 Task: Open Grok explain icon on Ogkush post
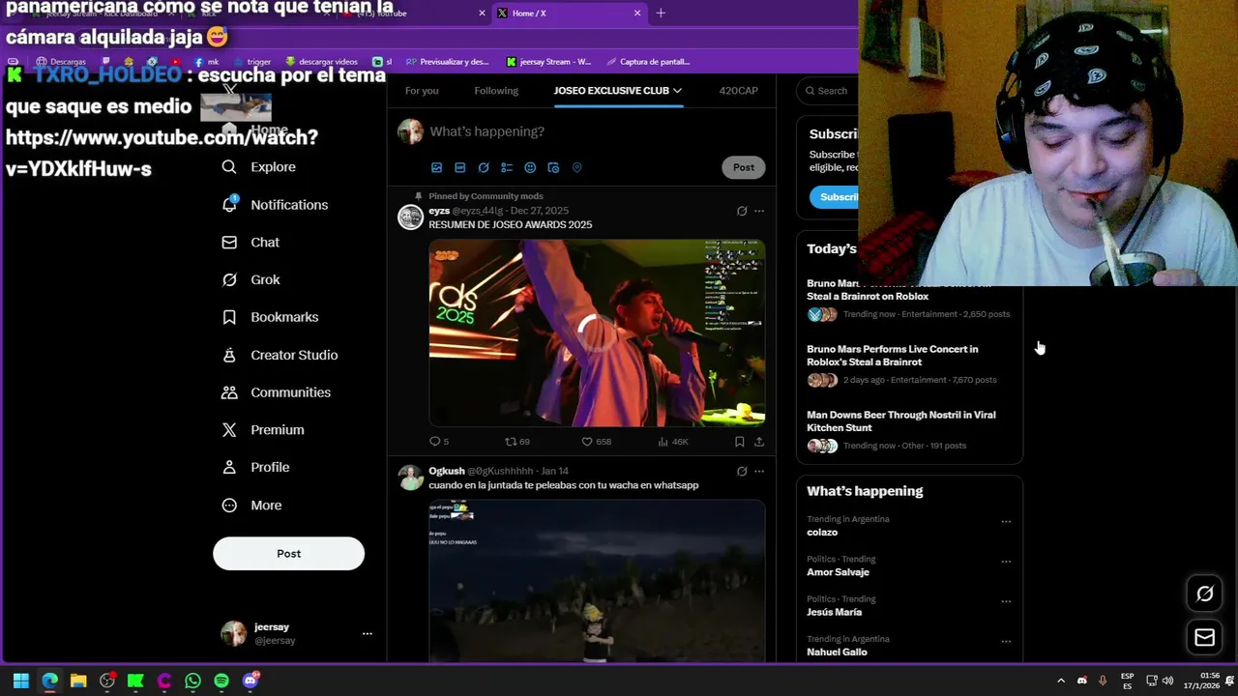pos(742,472)
